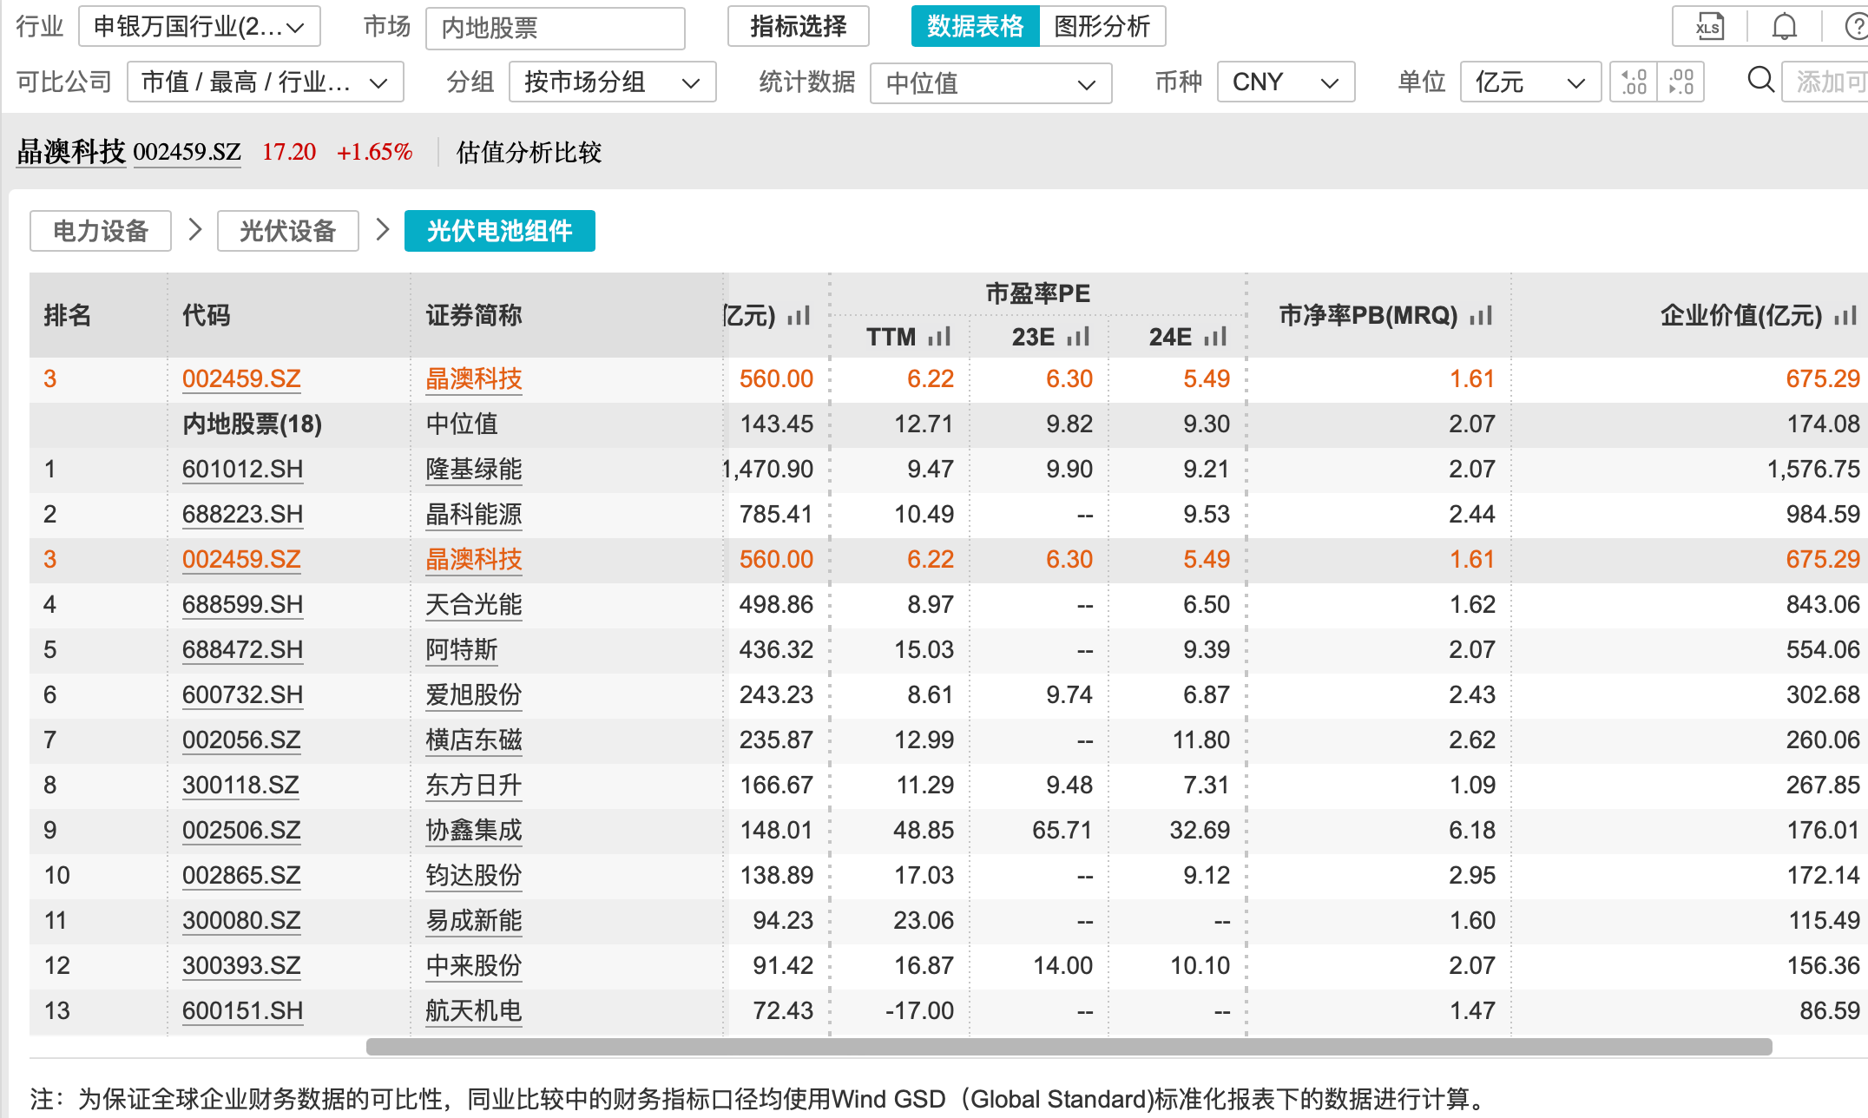The height and width of the screenshot is (1118, 1868).
Task: Click the -17.00 PE TTM cell
Action: 919,1011
